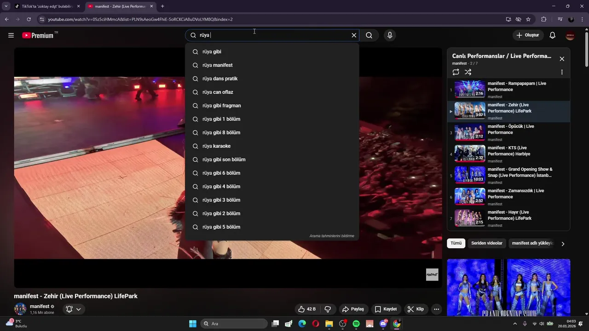
Task: Click the Oluştur create button
Action: [x=528, y=35]
